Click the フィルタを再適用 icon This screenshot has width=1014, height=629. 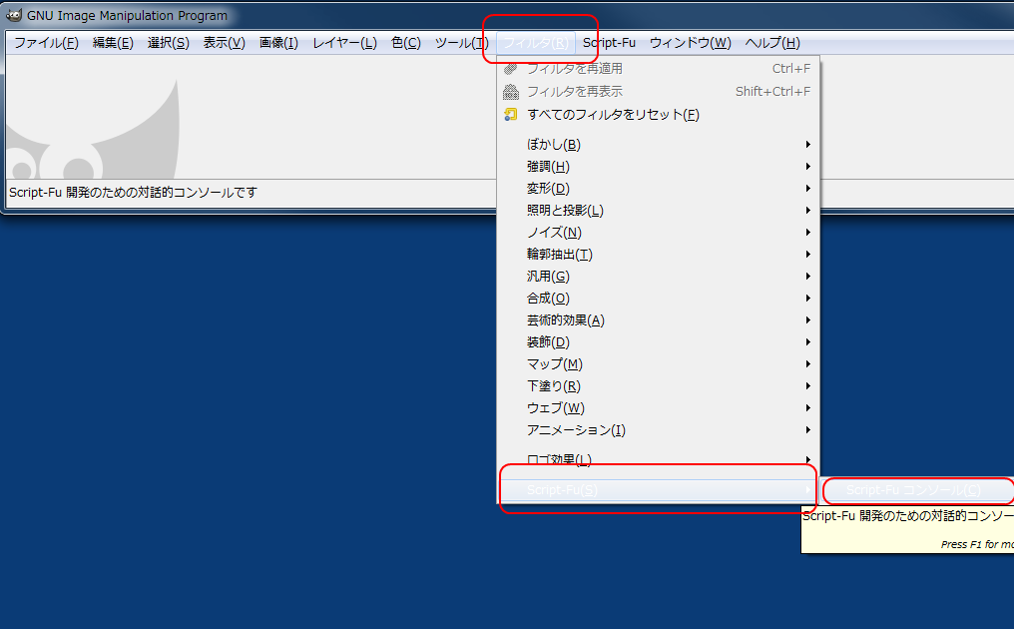511,69
